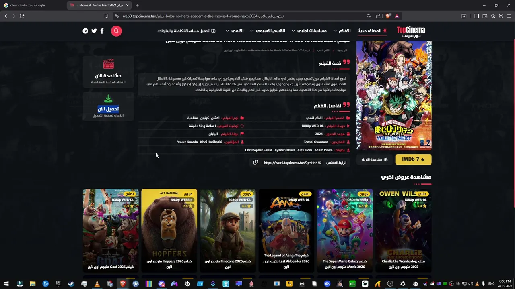Open browser main menu hamburger icon
The width and height of the screenshot is (515, 289).
(509, 16)
